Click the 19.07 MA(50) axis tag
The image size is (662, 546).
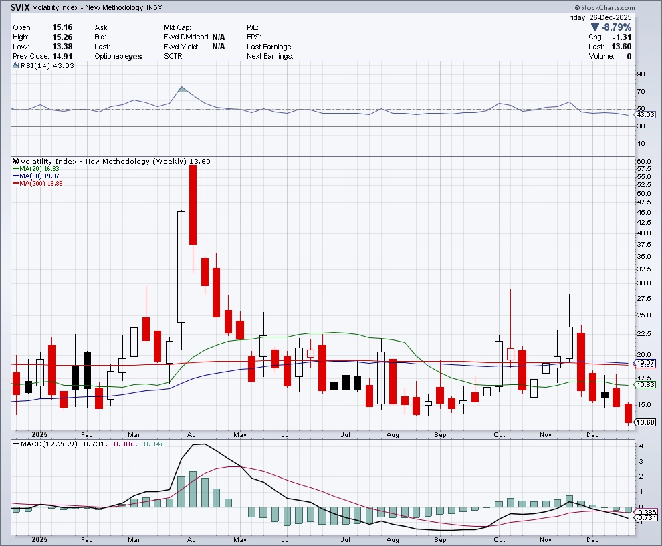point(647,363)
